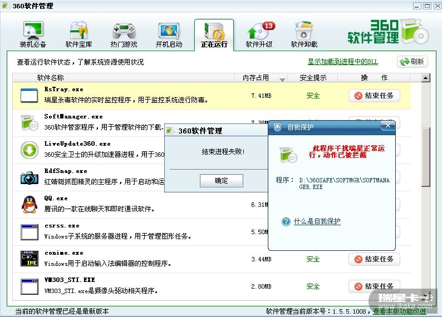Open 软件升级 tab with 13 badge
Viewport: 442px width, 317px height.
click(259, 34)
